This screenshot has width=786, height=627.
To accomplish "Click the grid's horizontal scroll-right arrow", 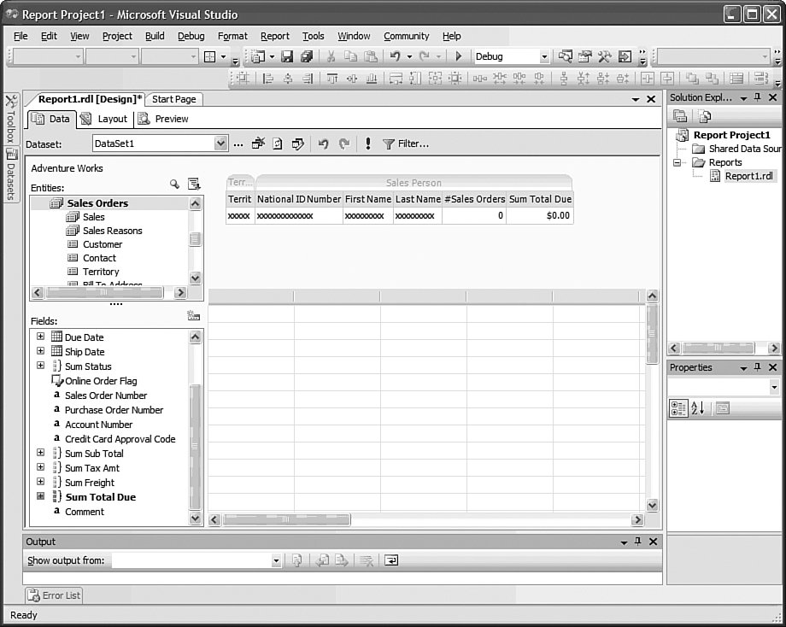I will coord(637,519).
